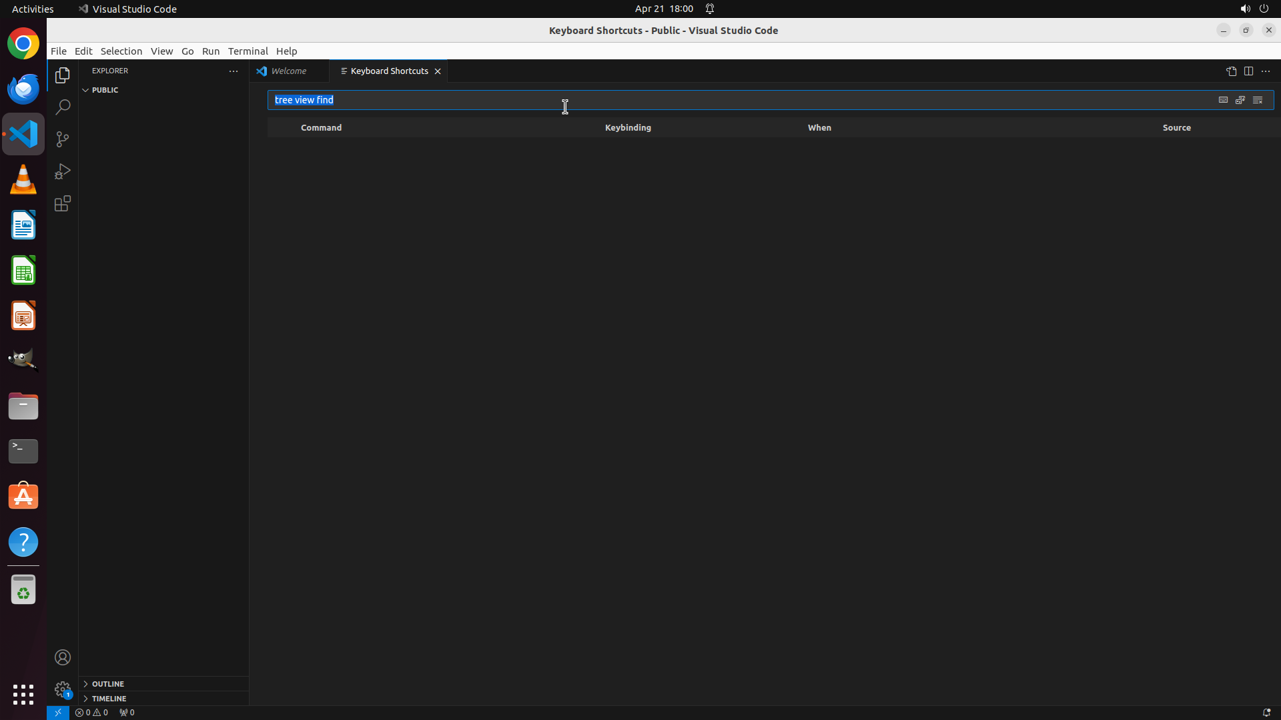Clear the keybindings search input

1258,100
